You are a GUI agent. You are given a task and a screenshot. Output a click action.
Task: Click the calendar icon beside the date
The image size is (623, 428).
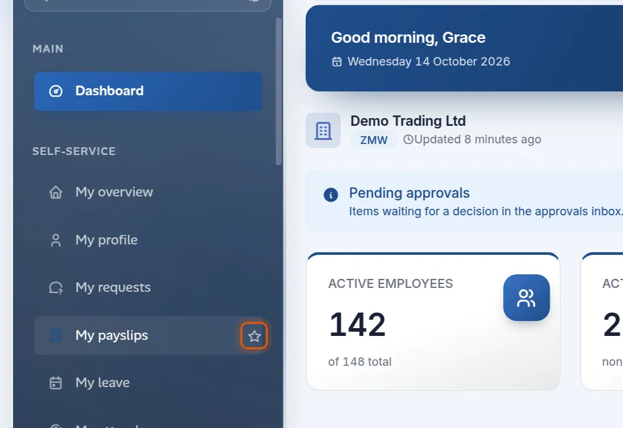click(337, 62)
